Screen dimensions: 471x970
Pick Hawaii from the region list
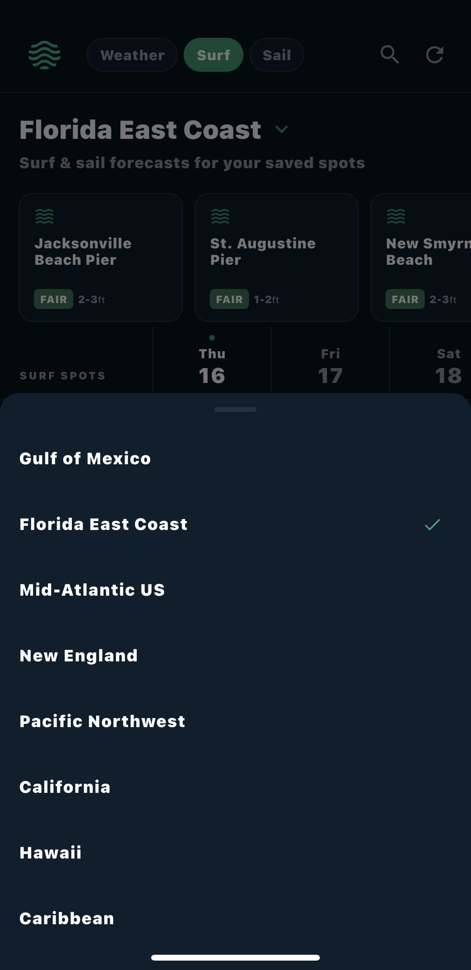point(51,853)
